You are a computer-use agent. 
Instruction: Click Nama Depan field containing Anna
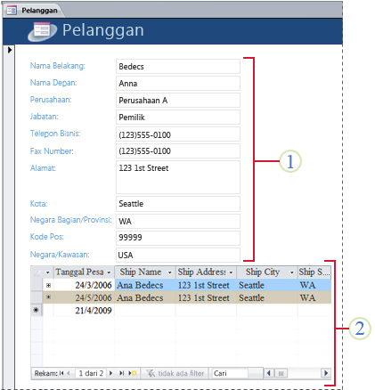click(x=178, y=83)
